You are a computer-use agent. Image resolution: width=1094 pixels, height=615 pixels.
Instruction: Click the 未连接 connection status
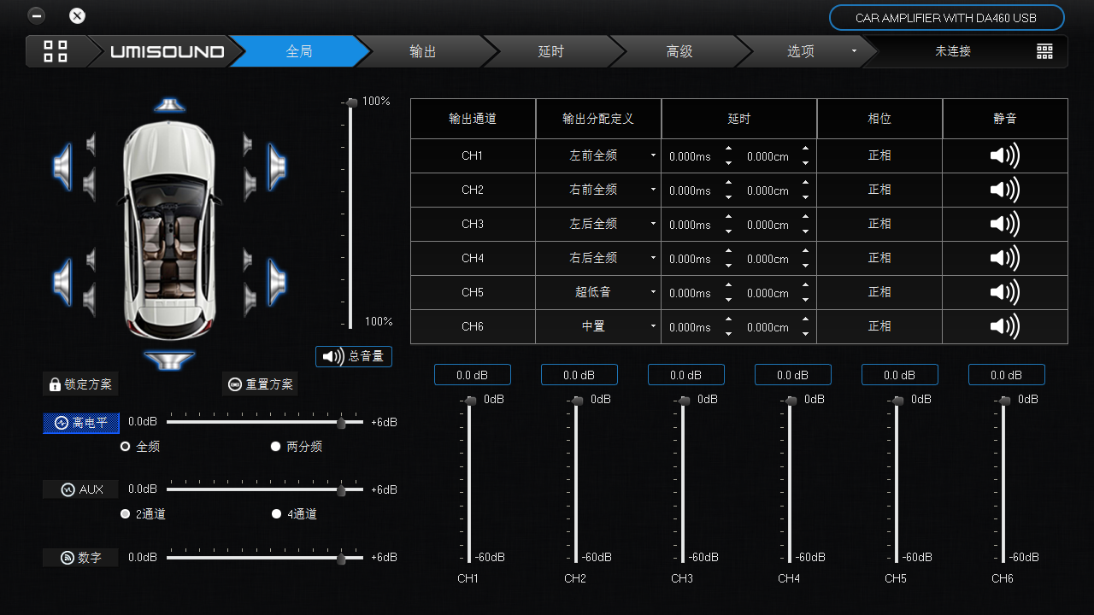click(x=953, y=51)
